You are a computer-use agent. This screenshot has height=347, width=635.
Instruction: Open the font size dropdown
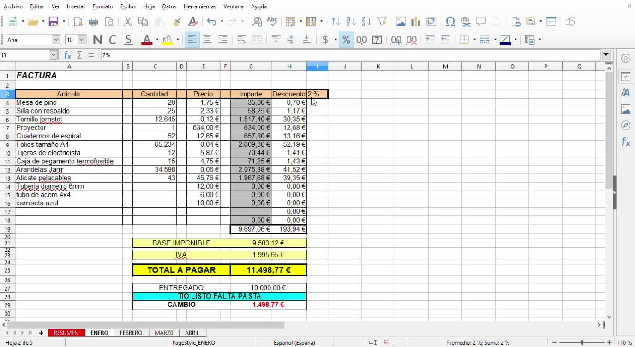(81, 40)
